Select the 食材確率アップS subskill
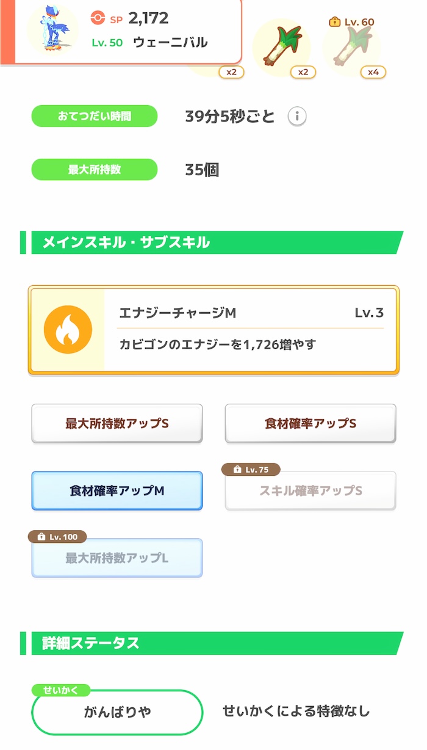427x750 pixels. [x=310, y=423]
